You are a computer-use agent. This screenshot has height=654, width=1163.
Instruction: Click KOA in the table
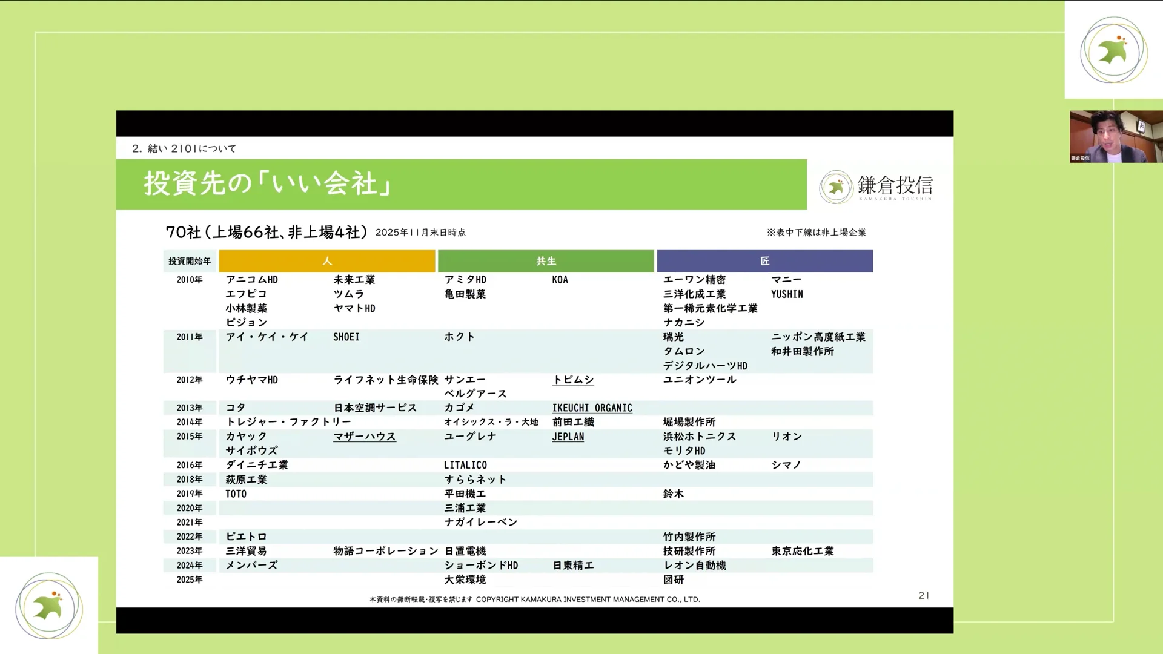[x=560, y=280]
